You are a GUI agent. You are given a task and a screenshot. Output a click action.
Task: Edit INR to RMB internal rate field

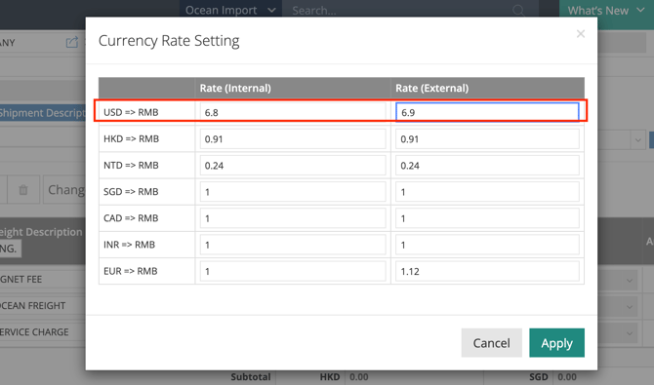tap(293, 245)
